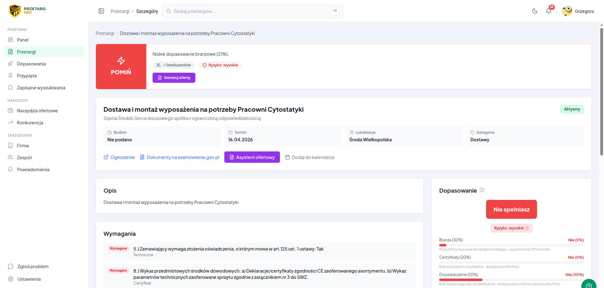Click Zgłoś problem link
Viewport: 604px width, 288px height.
click(x=44, y=266)
